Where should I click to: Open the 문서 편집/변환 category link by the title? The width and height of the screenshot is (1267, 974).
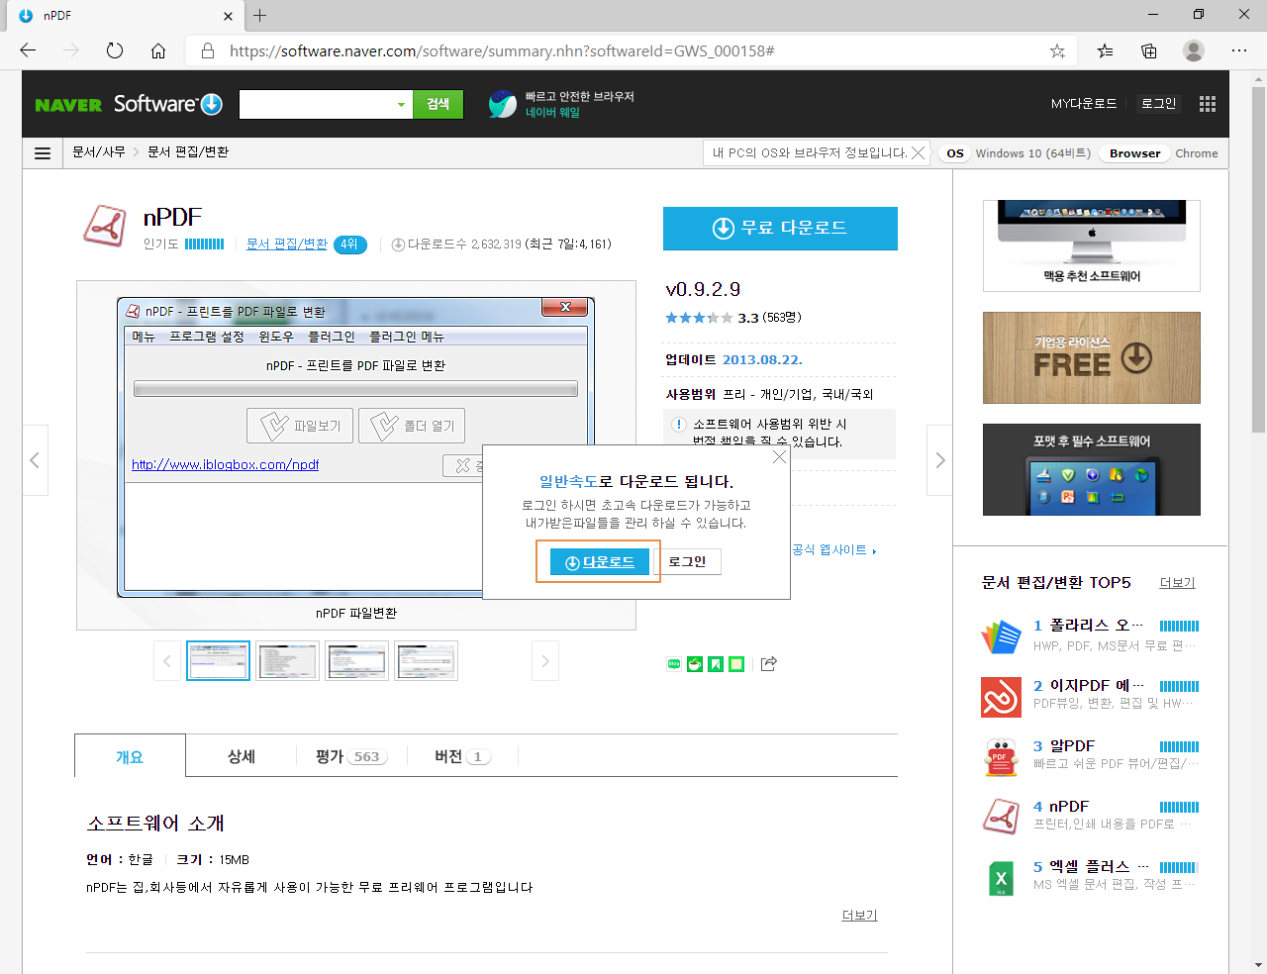[x=286, y=243]
